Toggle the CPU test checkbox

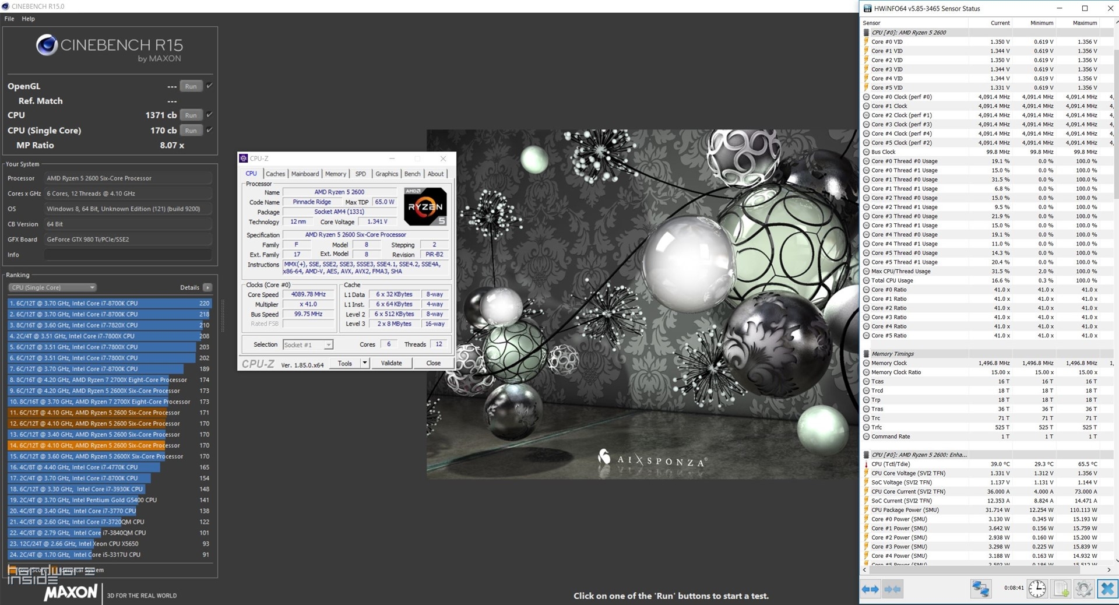pyautogui.click(x=210, y=115)
